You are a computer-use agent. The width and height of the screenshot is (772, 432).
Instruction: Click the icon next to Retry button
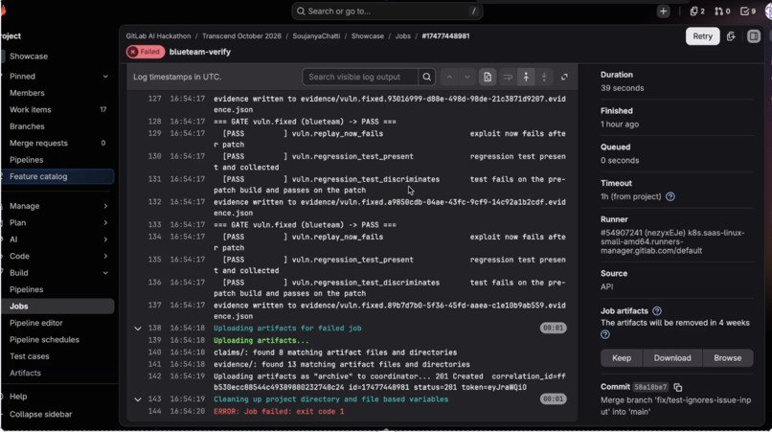731,36
